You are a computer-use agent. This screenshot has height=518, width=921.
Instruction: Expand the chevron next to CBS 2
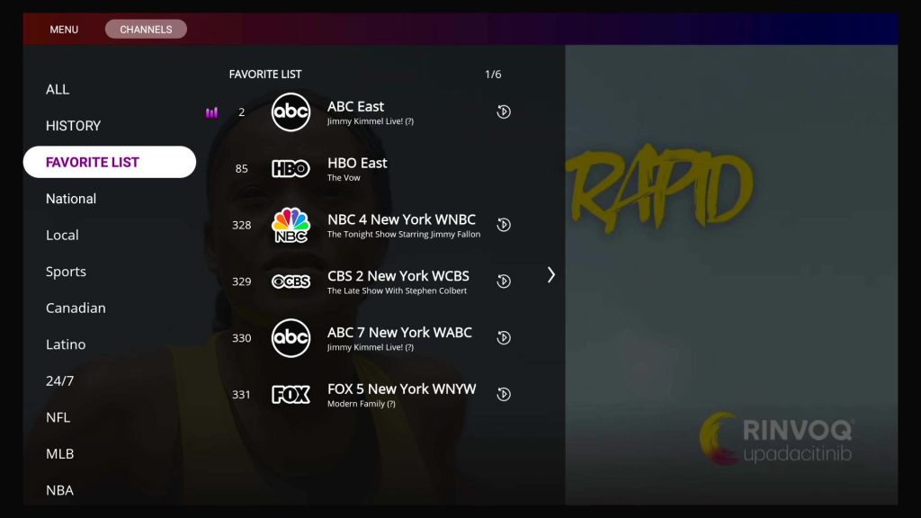coord(551,275)
